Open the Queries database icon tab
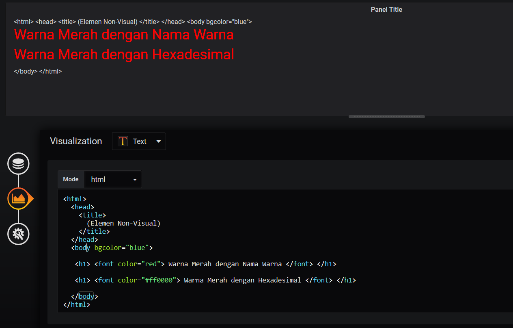The width and height of the screenshot is (513, 328). coord(18,163)
